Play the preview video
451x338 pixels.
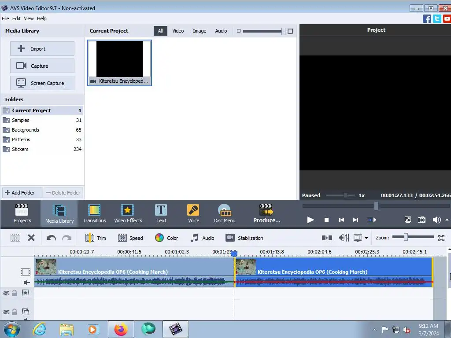click(311, 220)
